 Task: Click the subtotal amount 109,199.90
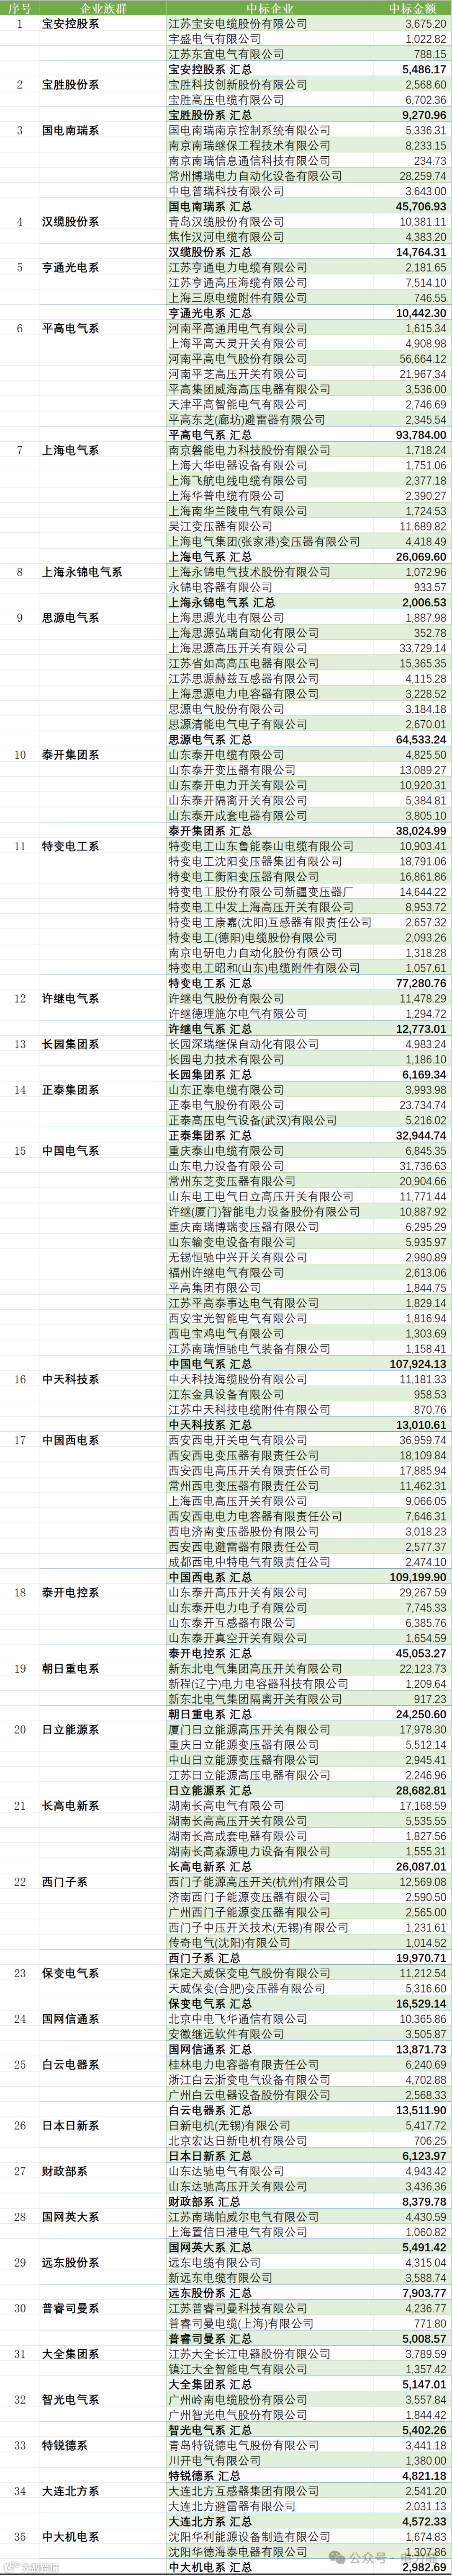click(419, 1577)
